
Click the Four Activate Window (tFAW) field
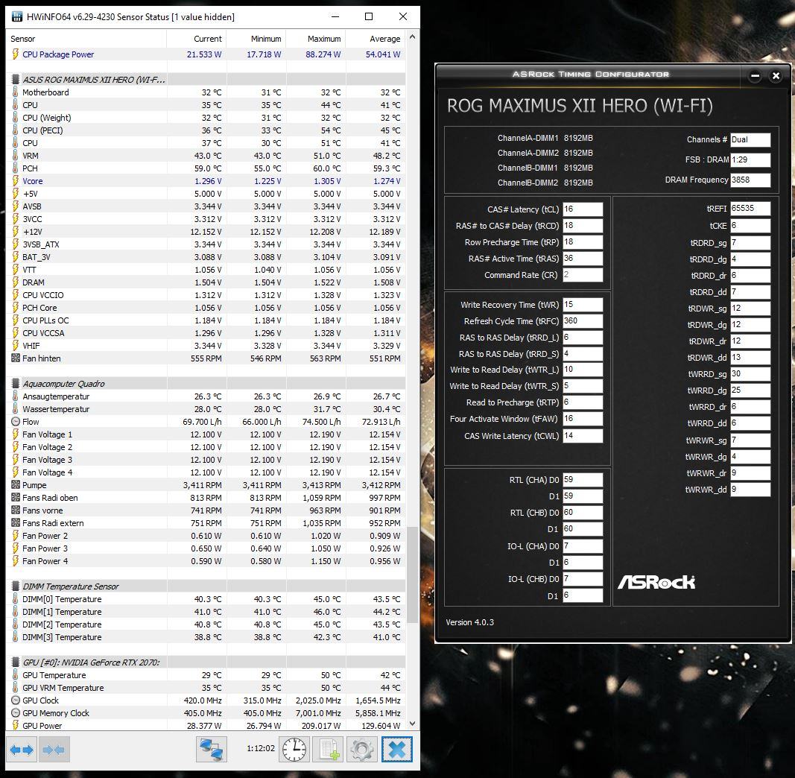[583, 419]
